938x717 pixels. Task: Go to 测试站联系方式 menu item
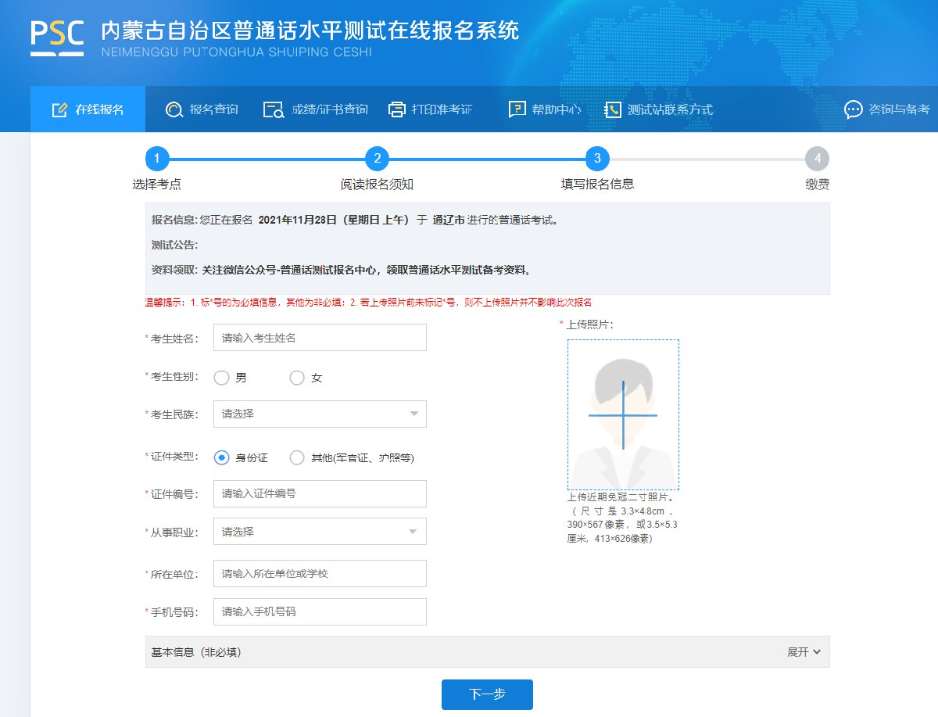(x=670, y=109)
